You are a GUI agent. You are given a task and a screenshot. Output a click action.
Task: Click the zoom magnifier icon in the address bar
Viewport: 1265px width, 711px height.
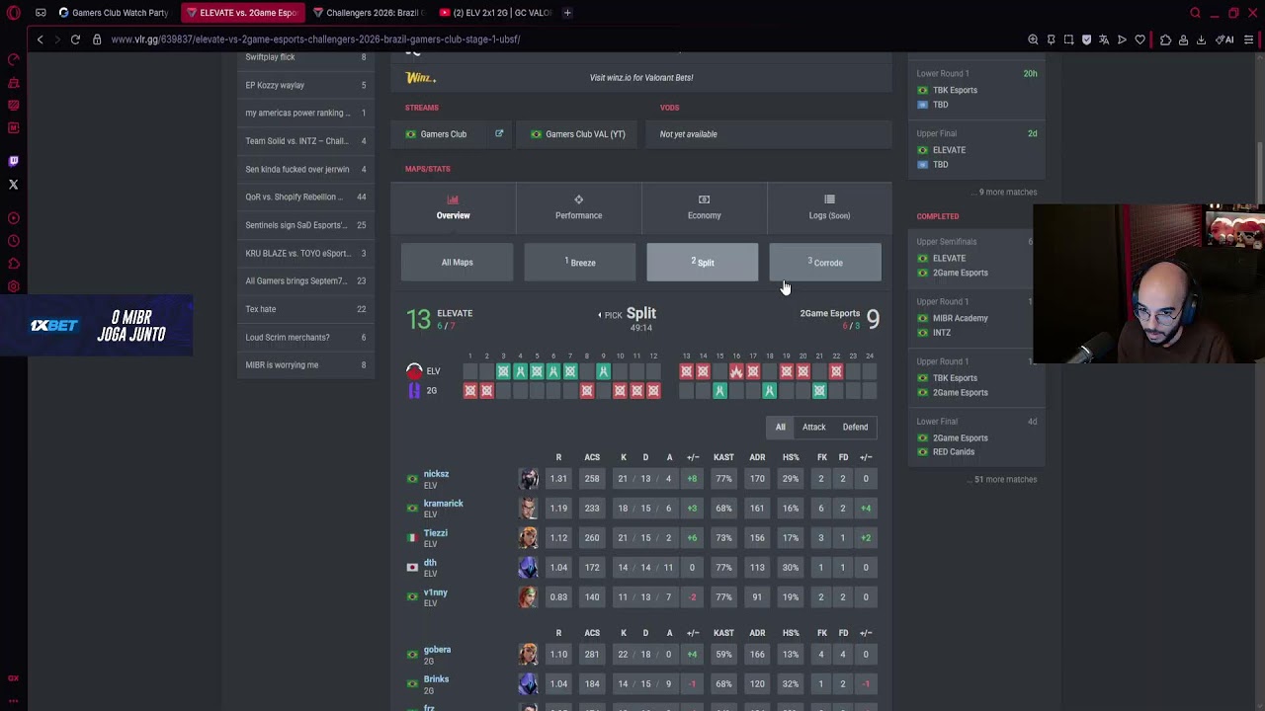[x=1033, y=39]
